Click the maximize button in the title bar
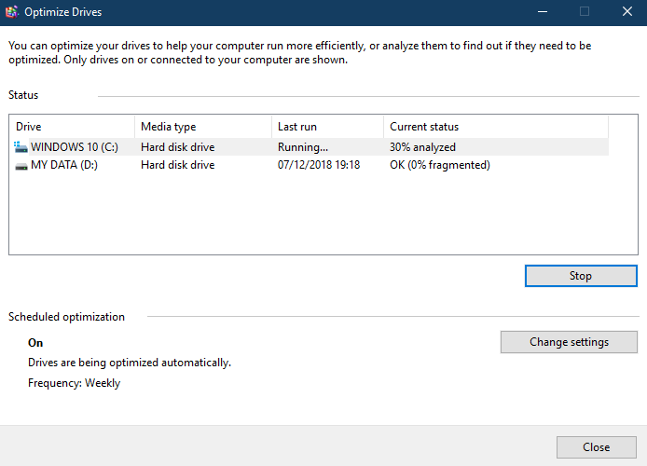The image size is (647, 466). [x=585, y=12]
